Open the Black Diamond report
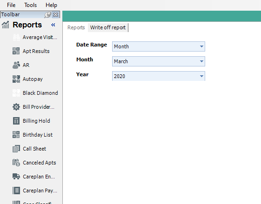Image resolution: width=261 pixels, height=204 pixels. [40, 93]
